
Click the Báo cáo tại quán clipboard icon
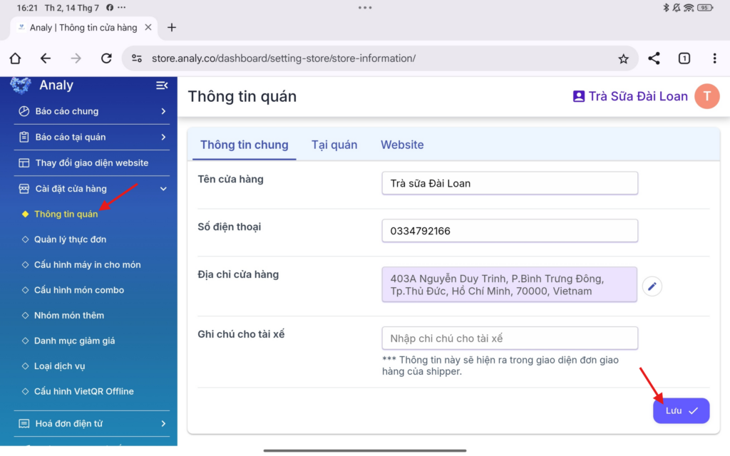click(24, 137)
